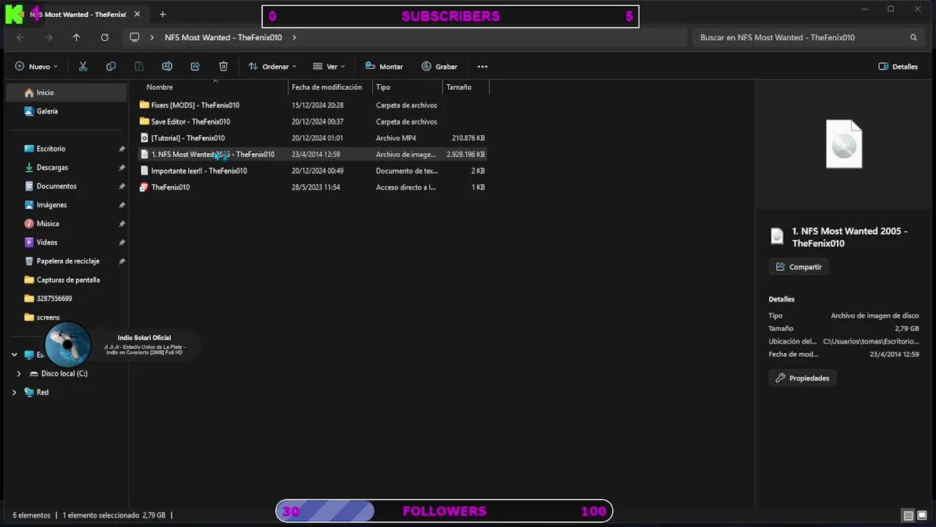Click chevron before NFS Most Wanted in path

[x=152, y=37]
